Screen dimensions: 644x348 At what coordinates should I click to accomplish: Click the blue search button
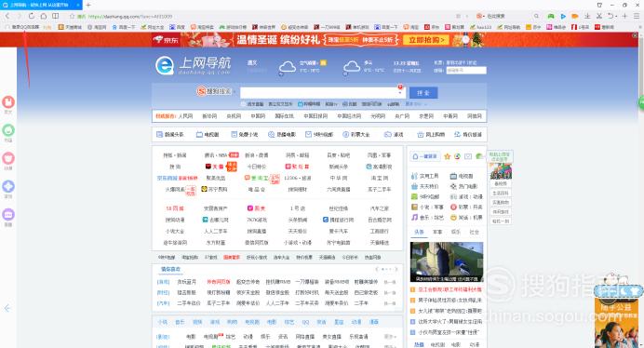tap(423, 93)
